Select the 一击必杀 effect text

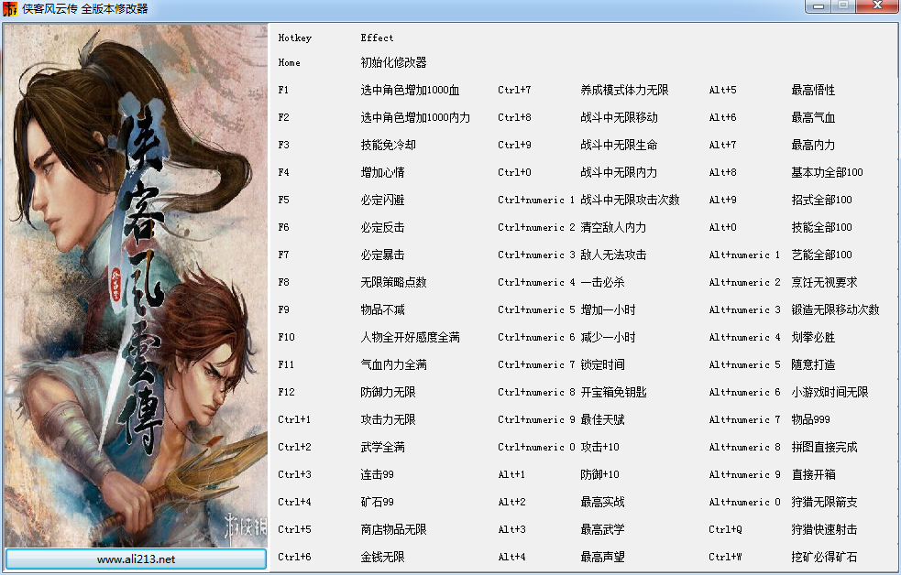pos(602,283)
